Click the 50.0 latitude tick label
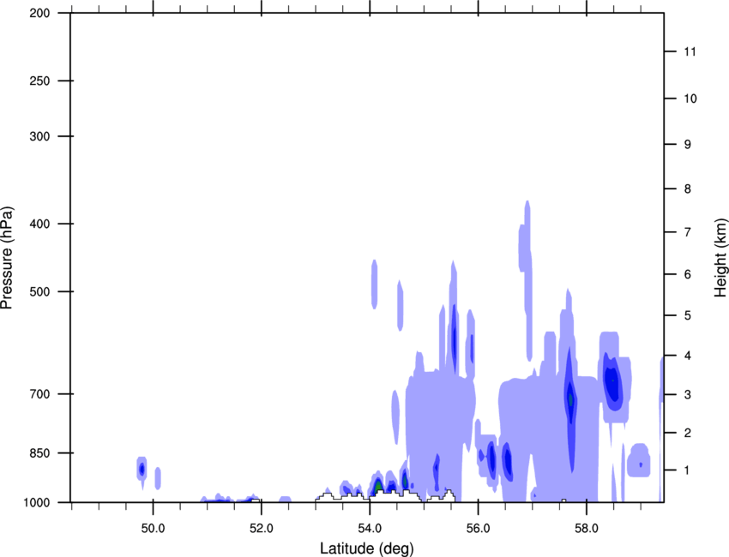The image size is (729, 557). (x=153, y=529)
